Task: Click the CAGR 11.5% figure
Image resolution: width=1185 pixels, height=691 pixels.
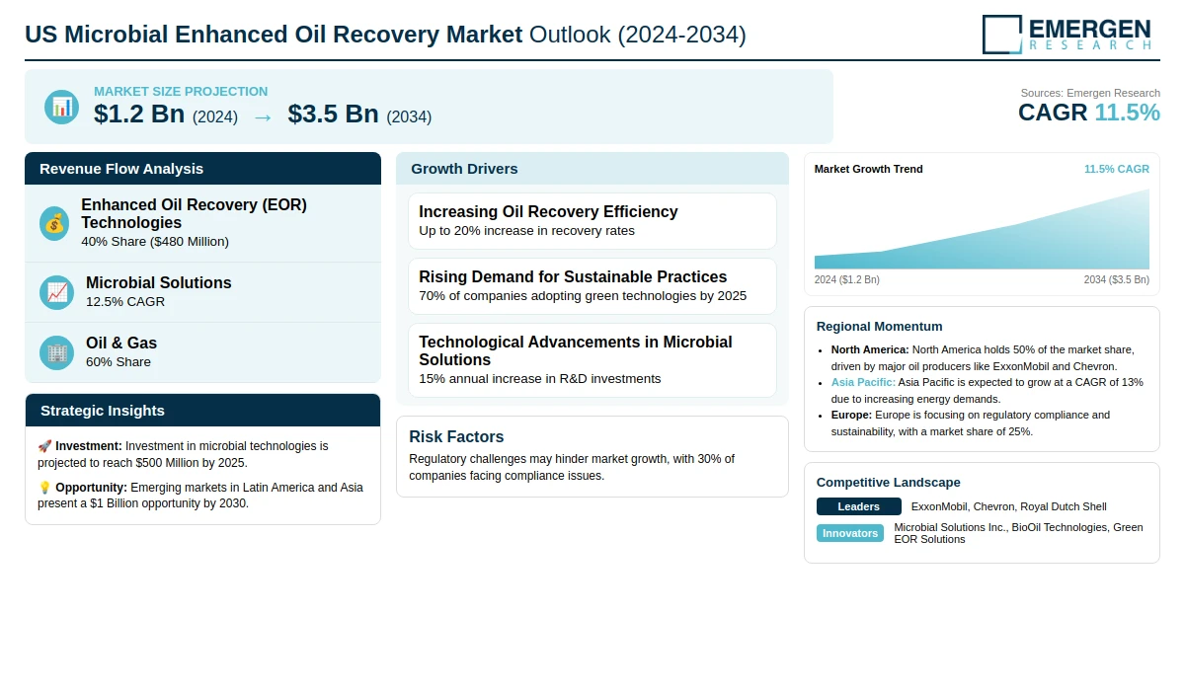Action: pyautogui.click(x=1088, y=113)
